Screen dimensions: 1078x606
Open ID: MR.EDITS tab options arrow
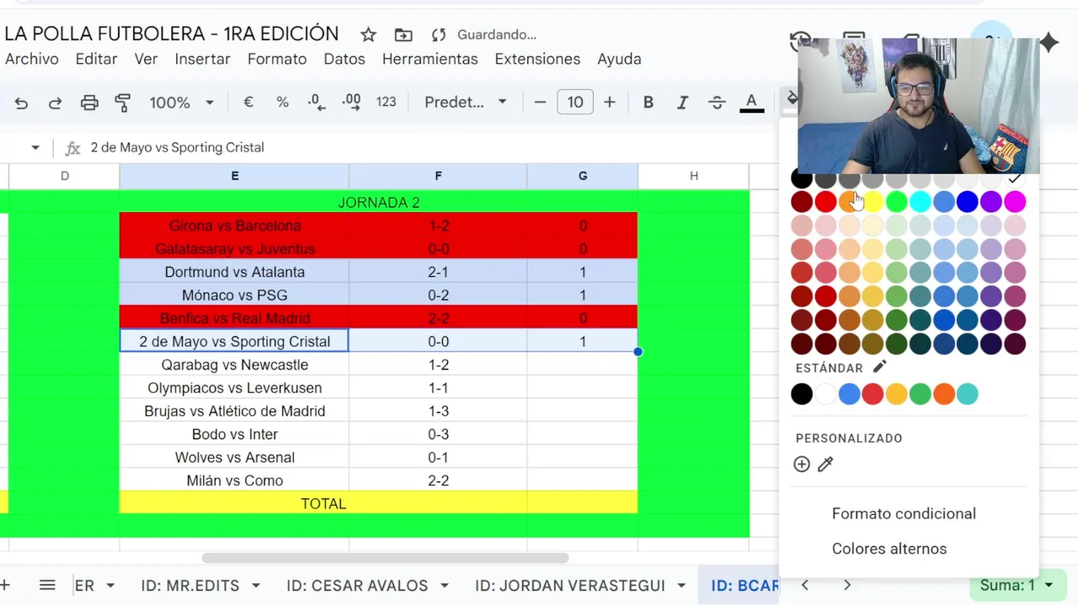pyautogui.click(x=256, y=585)
